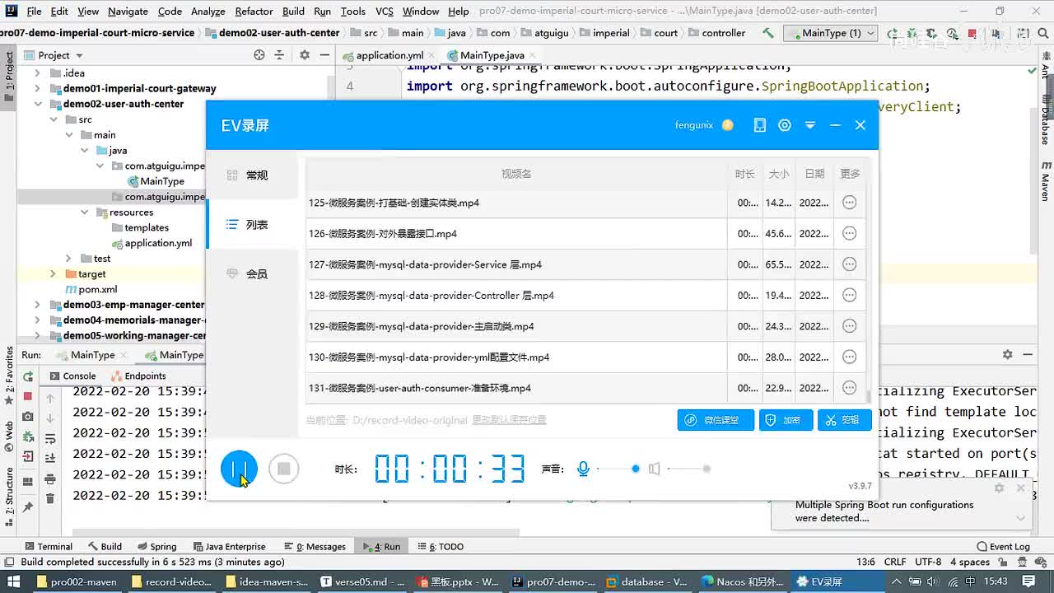Open more options for video 126 row

[x=849, y=233]
